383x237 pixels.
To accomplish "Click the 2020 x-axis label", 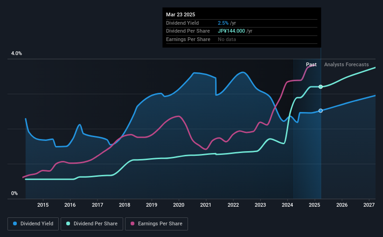I will click(x=179, y=205).
